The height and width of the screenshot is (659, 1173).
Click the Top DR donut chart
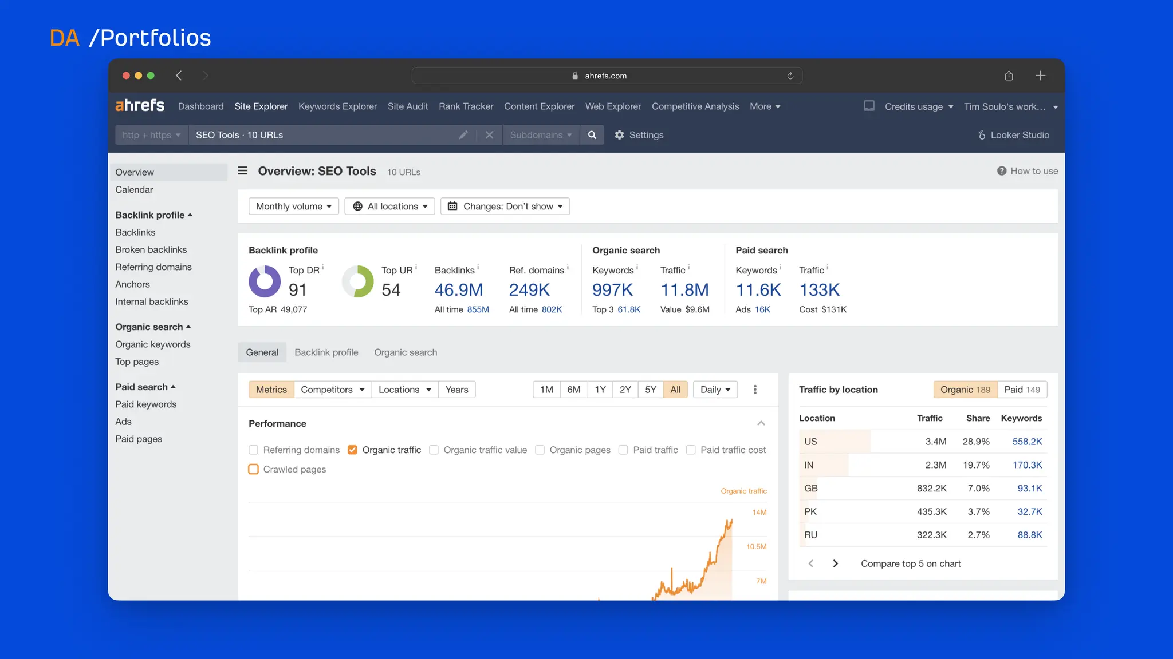(265, 281)
